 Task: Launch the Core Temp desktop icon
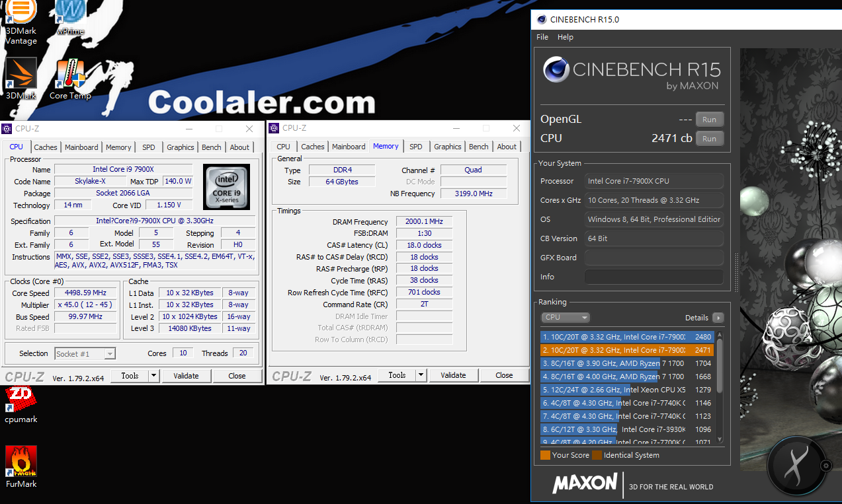click(x=70, y=79)
